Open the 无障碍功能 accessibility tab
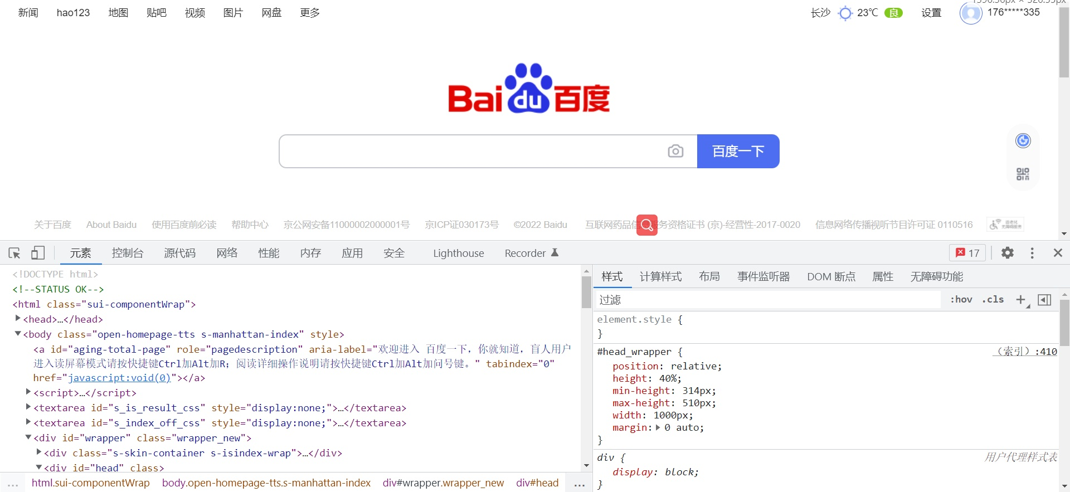 click(936, 276)
